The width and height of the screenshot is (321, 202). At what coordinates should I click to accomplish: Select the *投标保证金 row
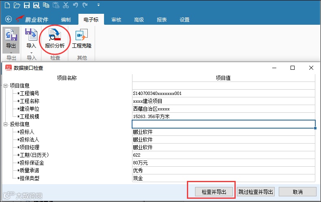coord(31,163)
